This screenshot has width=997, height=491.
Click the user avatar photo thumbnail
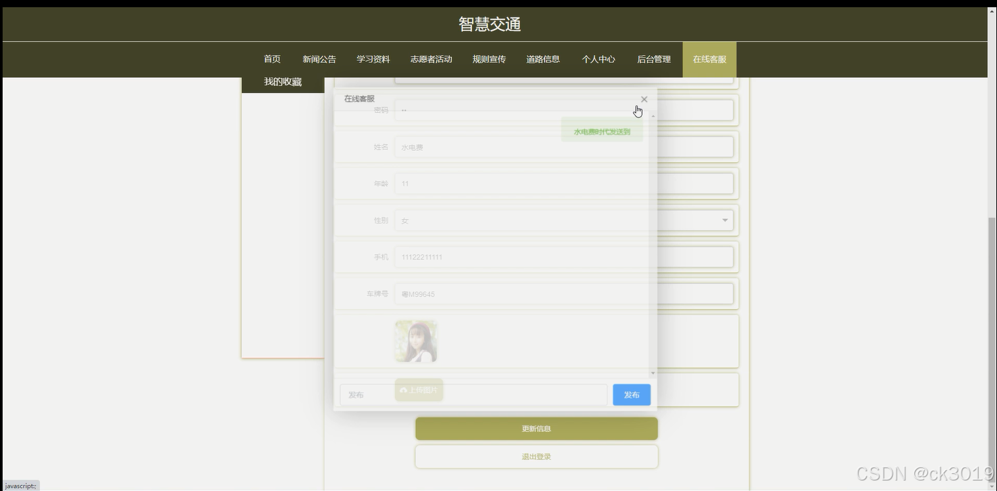coord(416,342)
